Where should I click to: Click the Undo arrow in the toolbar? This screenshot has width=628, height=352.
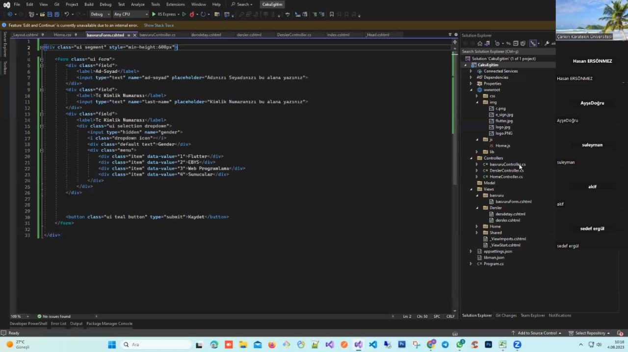[x=67, y=14]
